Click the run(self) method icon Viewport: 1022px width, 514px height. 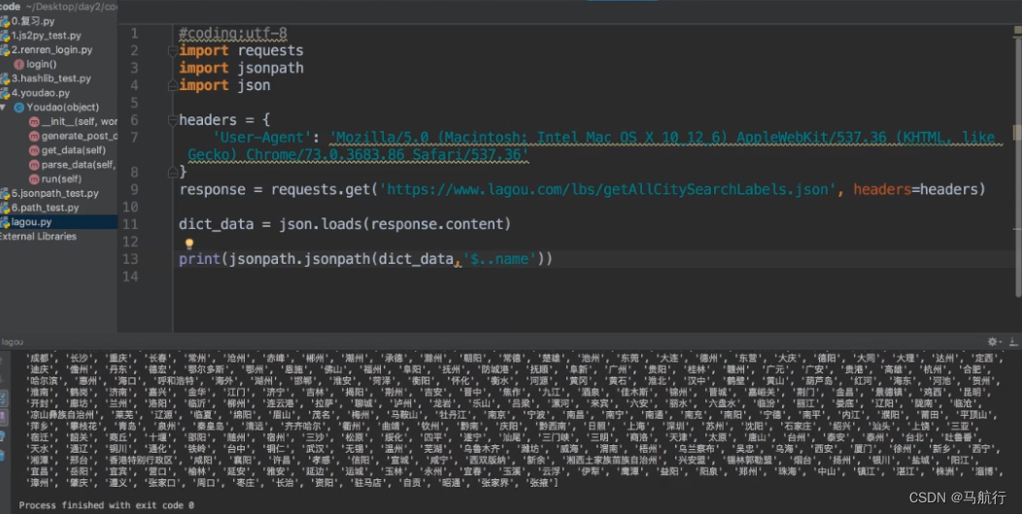pos(34,179)
